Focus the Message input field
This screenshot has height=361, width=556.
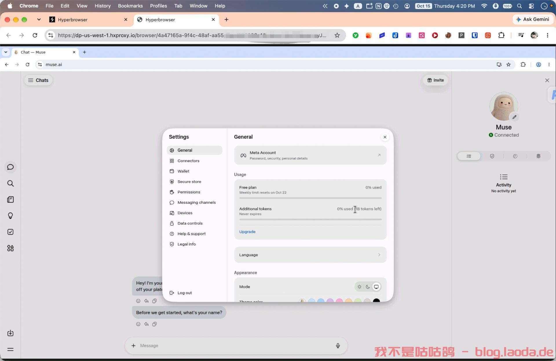(236, 345)
